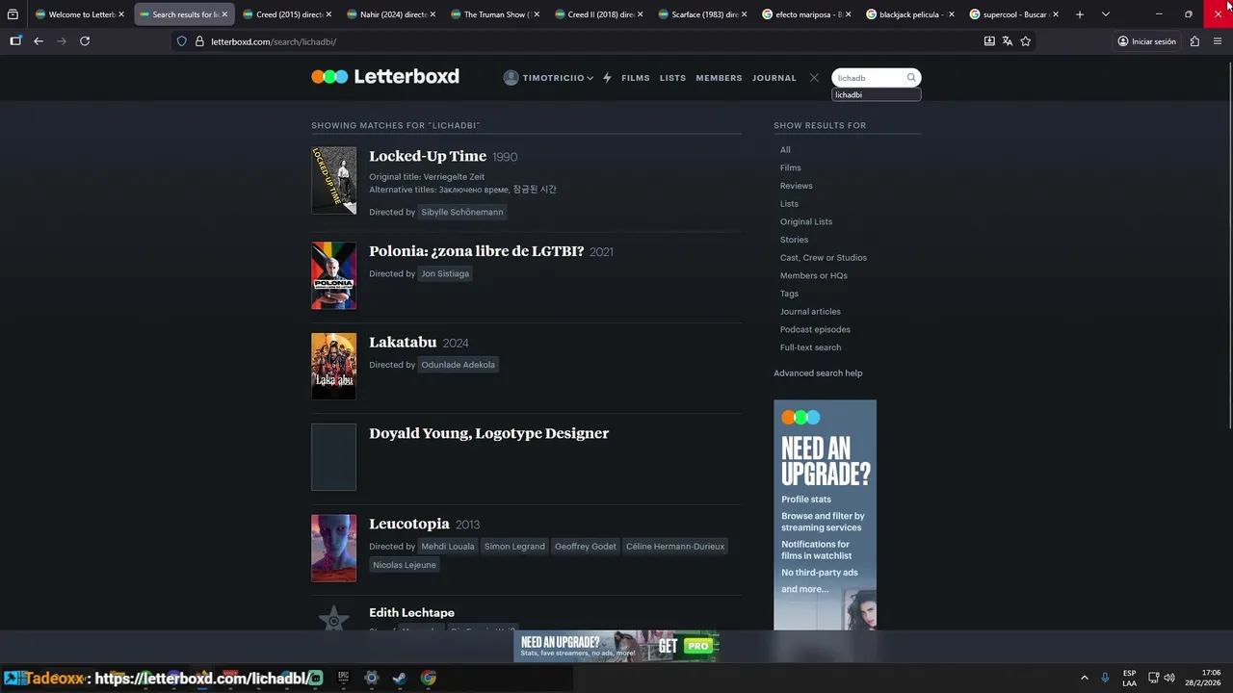Image resolution: width=1233 pixels, height=693 pixels.
Task: Expand the list-all-tabs chevron
Action: (1105, 14)
